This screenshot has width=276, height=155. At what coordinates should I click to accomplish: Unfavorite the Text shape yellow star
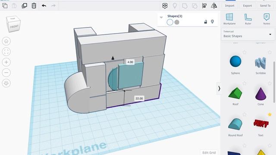click(x=270, y=115)
